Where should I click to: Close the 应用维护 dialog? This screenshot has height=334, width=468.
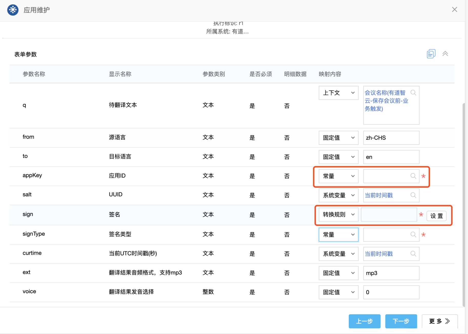coord(454,10)
